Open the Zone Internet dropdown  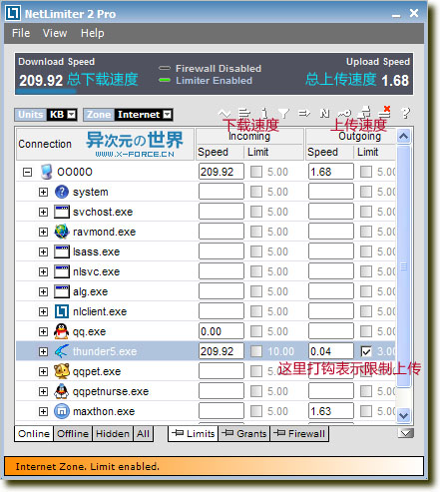(168, 115)
